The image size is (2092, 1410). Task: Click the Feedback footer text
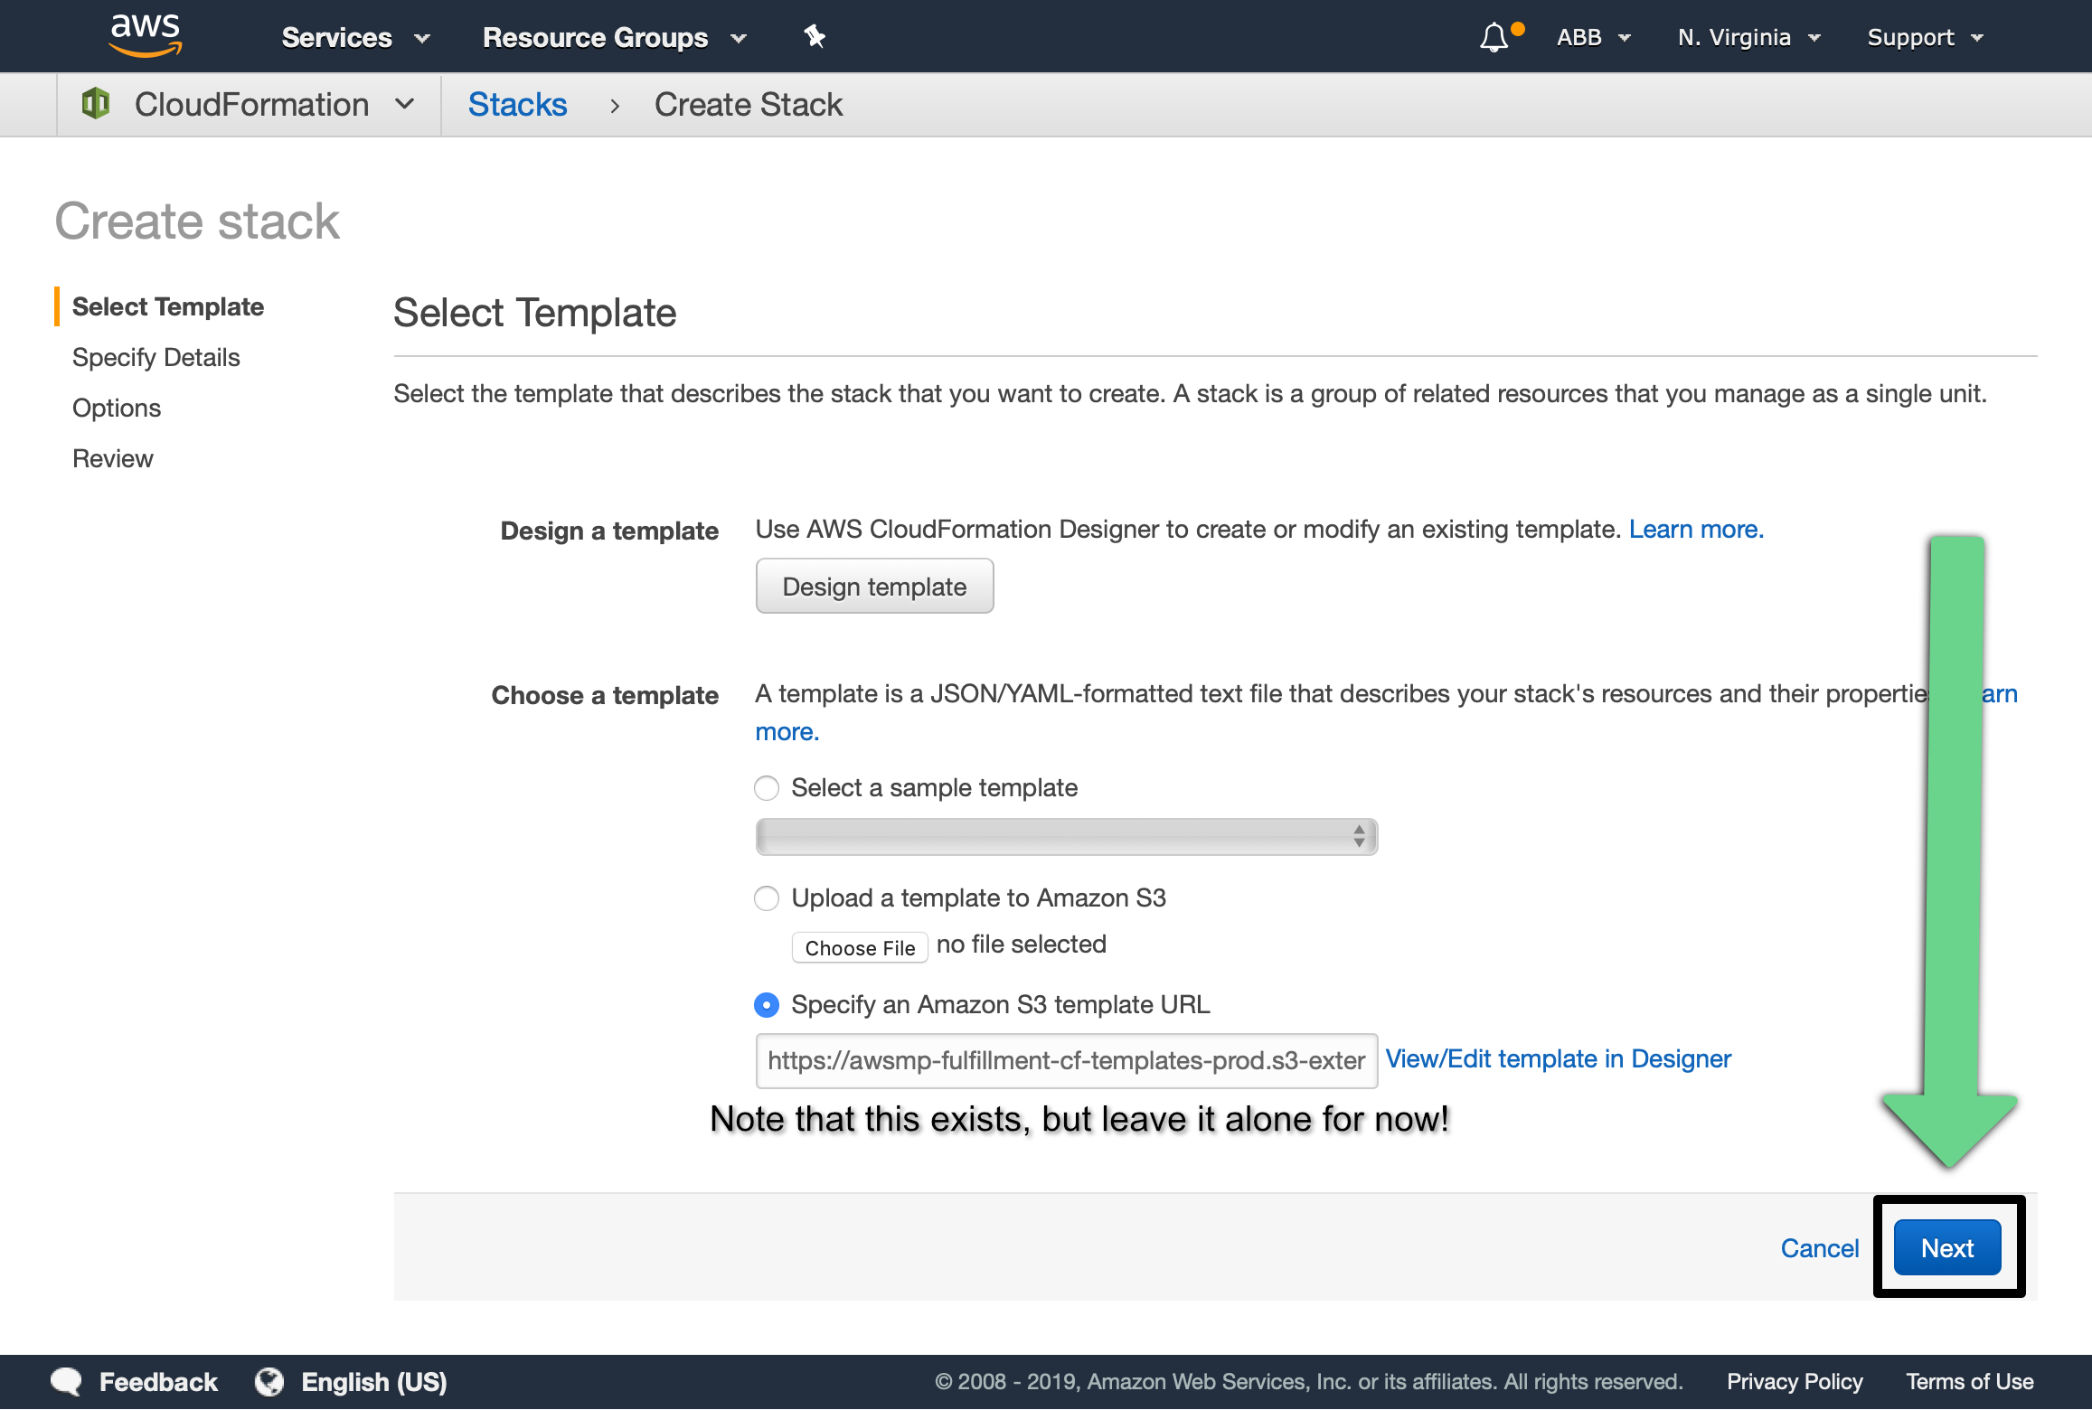click(158, 1382)
